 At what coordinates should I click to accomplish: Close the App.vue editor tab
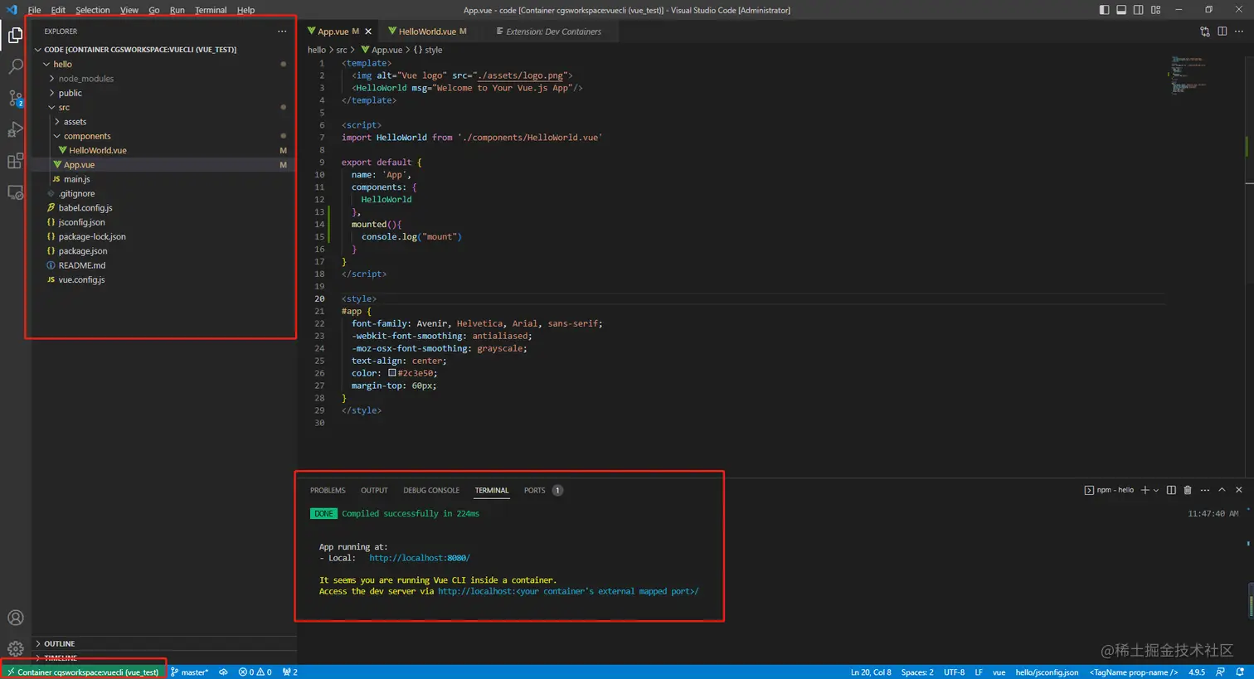coord(368,32)
